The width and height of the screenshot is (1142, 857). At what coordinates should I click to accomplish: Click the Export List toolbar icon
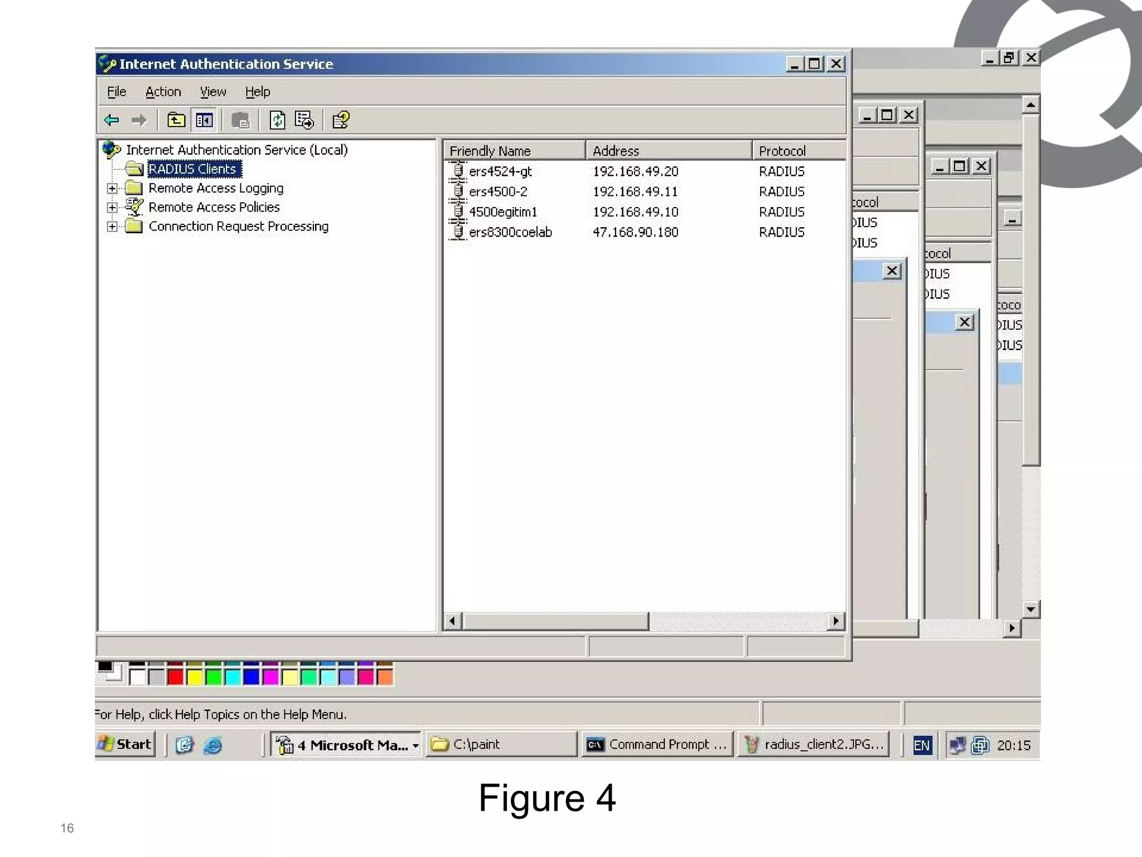[x=304, y=120]
